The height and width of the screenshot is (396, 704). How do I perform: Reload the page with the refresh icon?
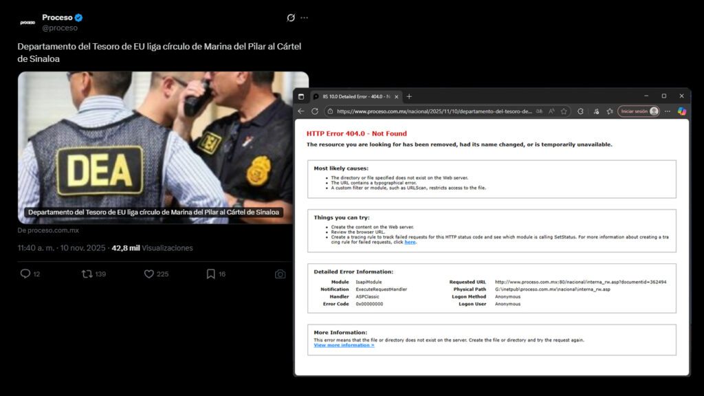315,111
